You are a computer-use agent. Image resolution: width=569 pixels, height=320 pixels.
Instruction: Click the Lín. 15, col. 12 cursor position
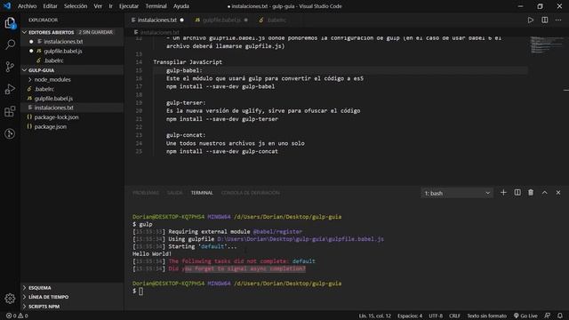(x=375, y=316)
